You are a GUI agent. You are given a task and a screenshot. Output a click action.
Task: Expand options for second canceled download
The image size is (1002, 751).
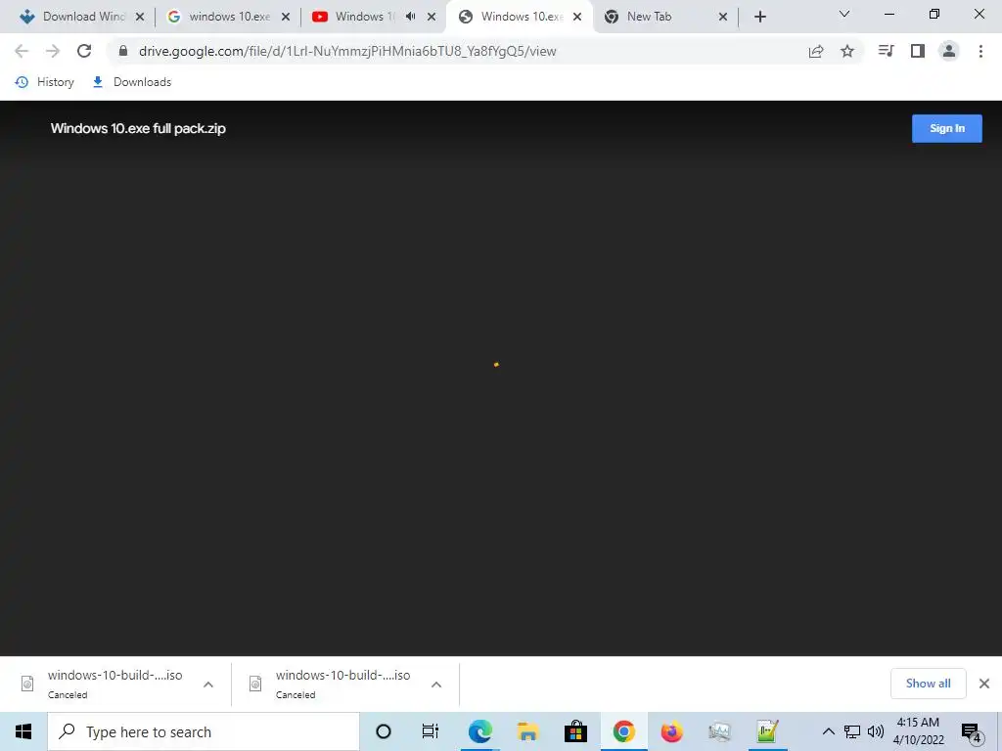pyautogui.click(x=436, y=685)
